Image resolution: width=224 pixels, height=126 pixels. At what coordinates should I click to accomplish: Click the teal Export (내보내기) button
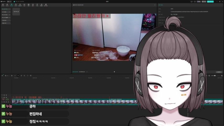click(x=210, y=1)
